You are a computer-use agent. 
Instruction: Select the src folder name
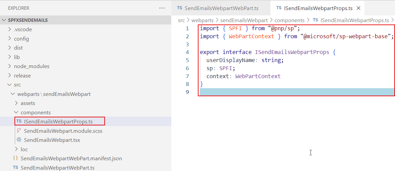pos(17,85)
